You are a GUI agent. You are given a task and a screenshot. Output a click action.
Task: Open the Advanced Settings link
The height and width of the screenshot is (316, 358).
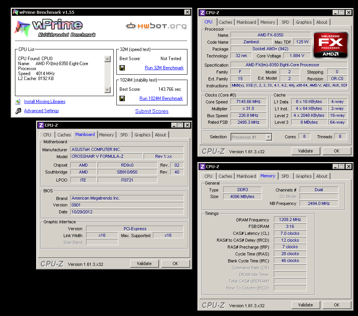pos(41,111)
